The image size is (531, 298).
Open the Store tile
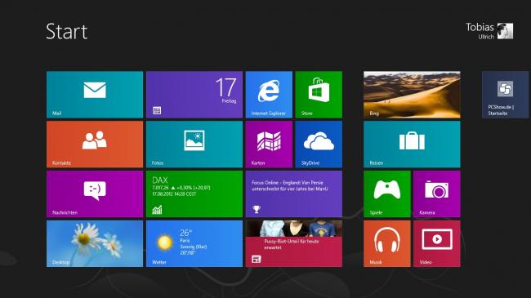click(x=319, y=95)
